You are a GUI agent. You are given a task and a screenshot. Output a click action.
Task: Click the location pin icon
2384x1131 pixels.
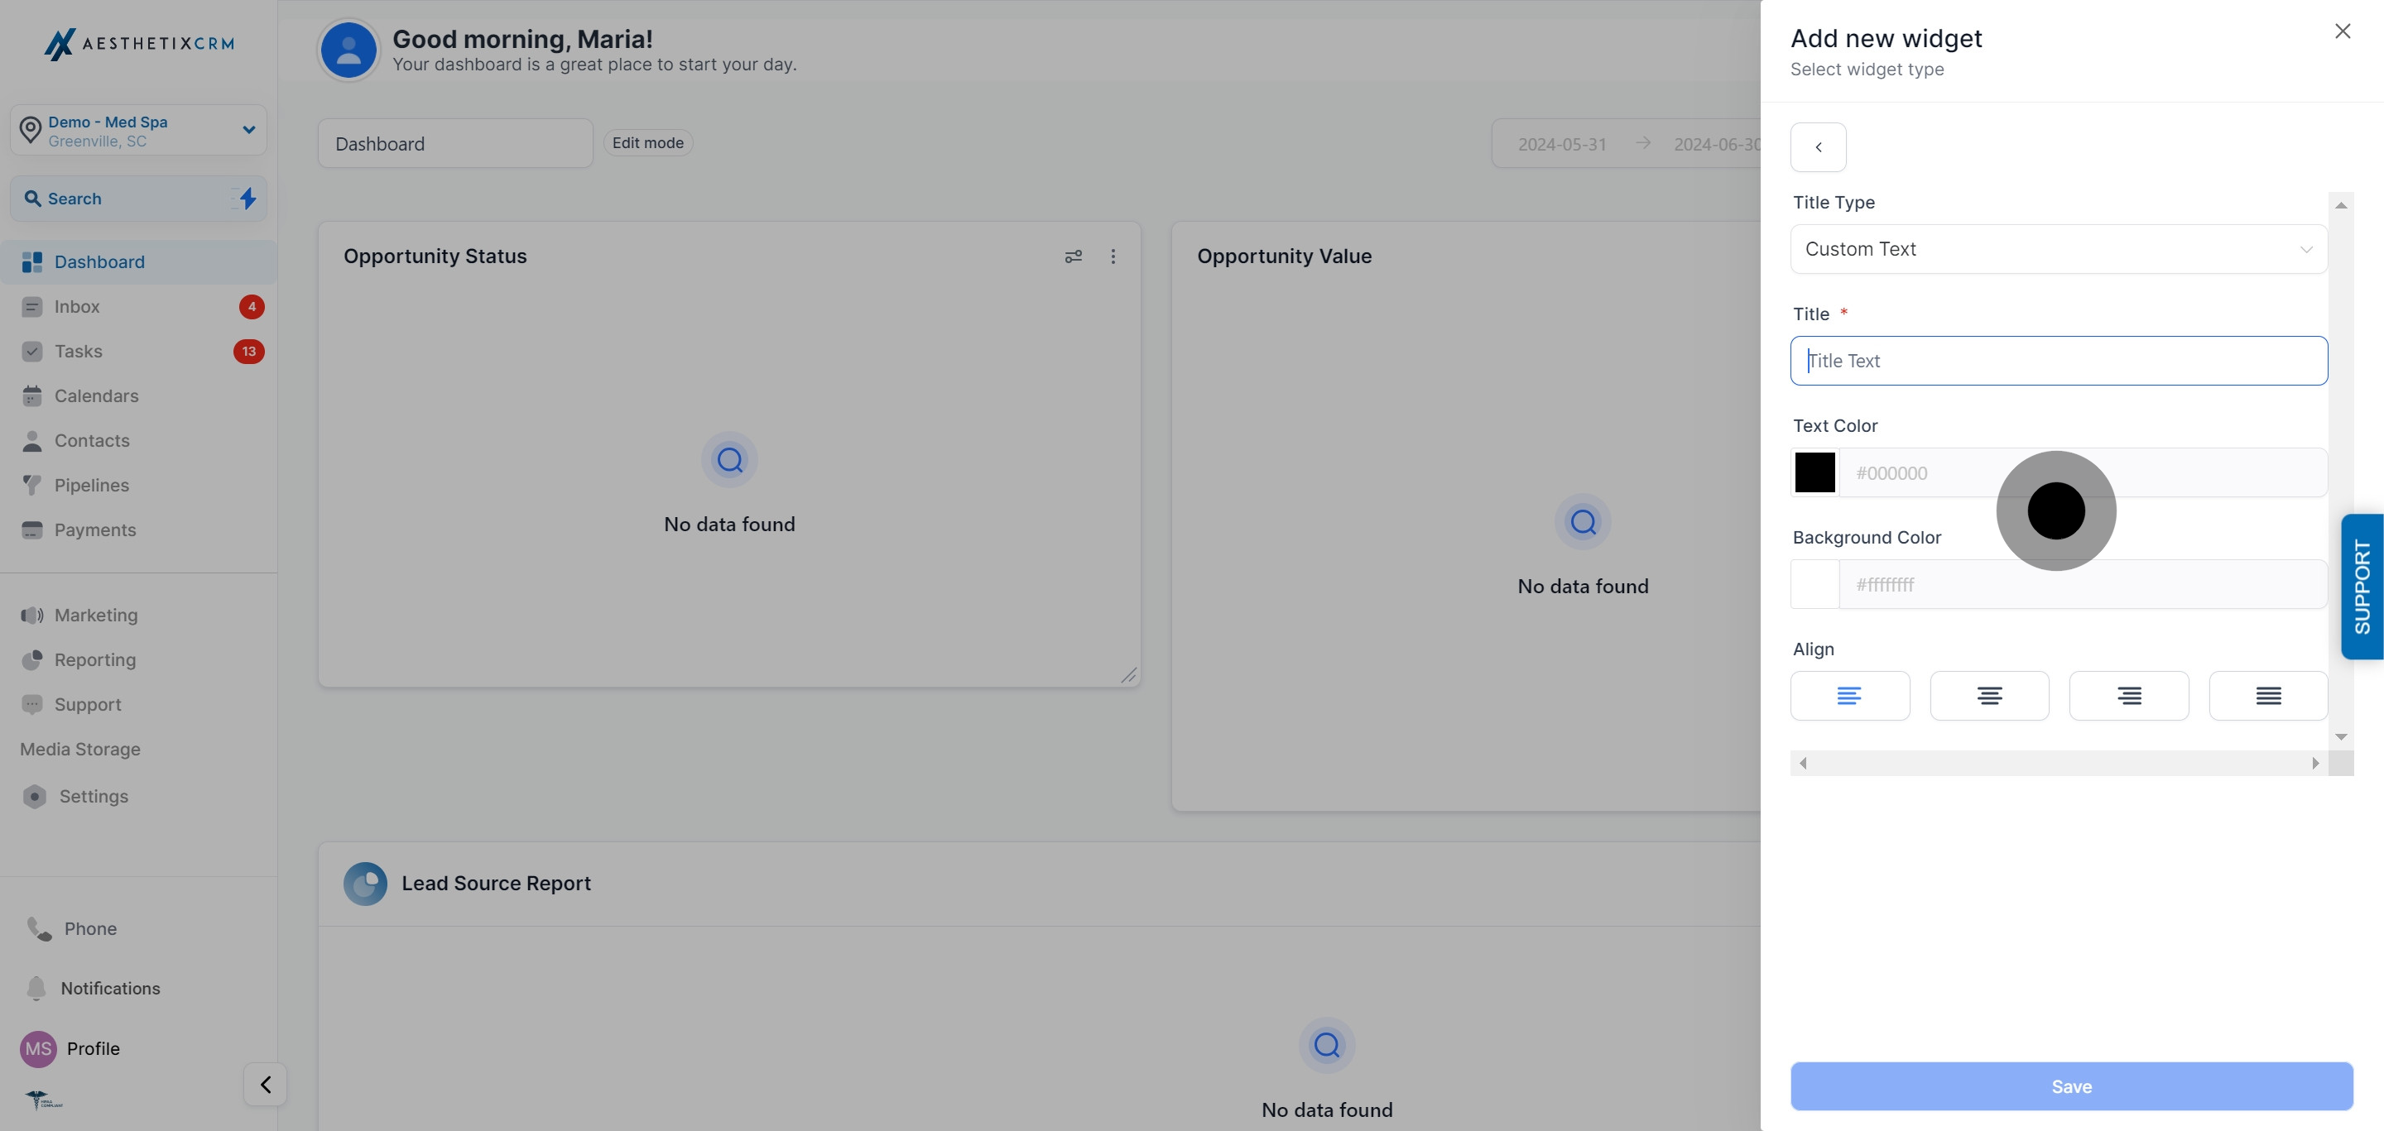[x=31, y=129]
